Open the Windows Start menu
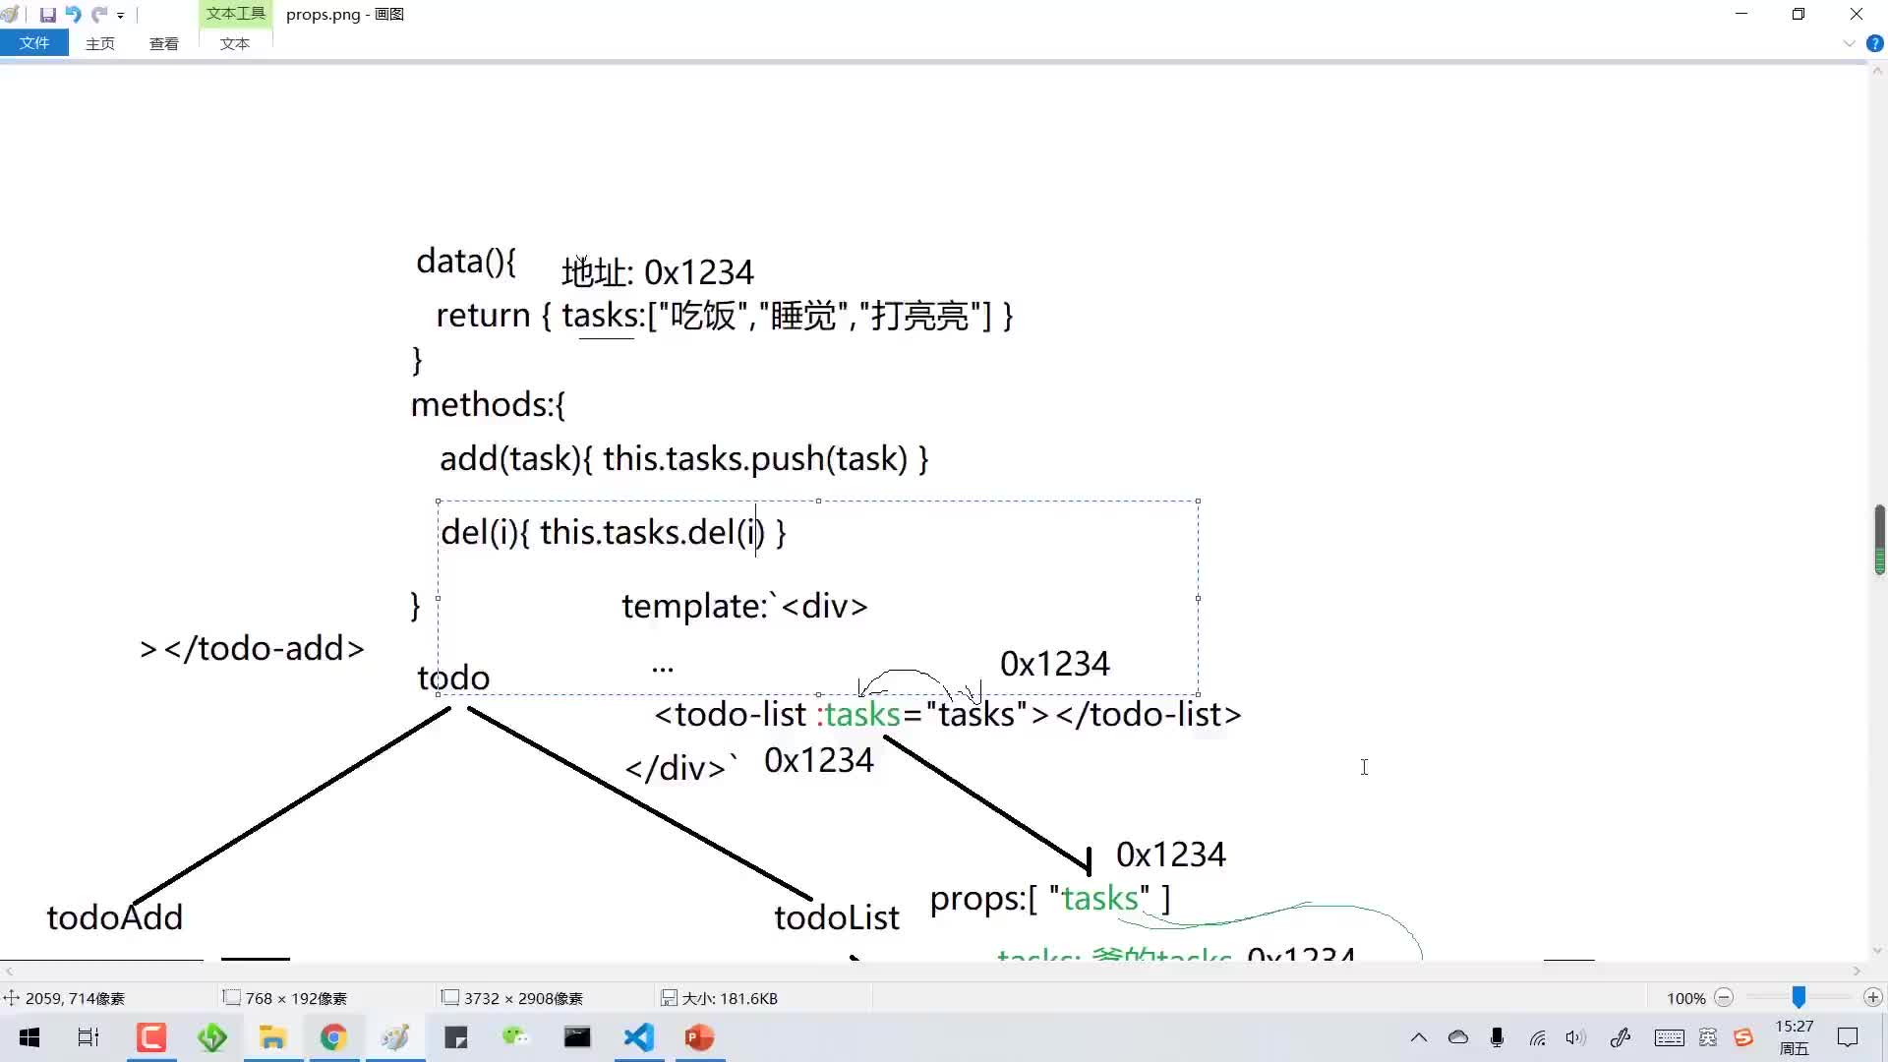The image size is (1888, 1062). click(29, 1037)
